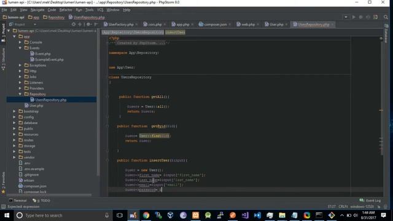The height and width of the screenshot is (221, 393).
Task: Click the Collapse All icon in Project panel
Action: (80, 25)
